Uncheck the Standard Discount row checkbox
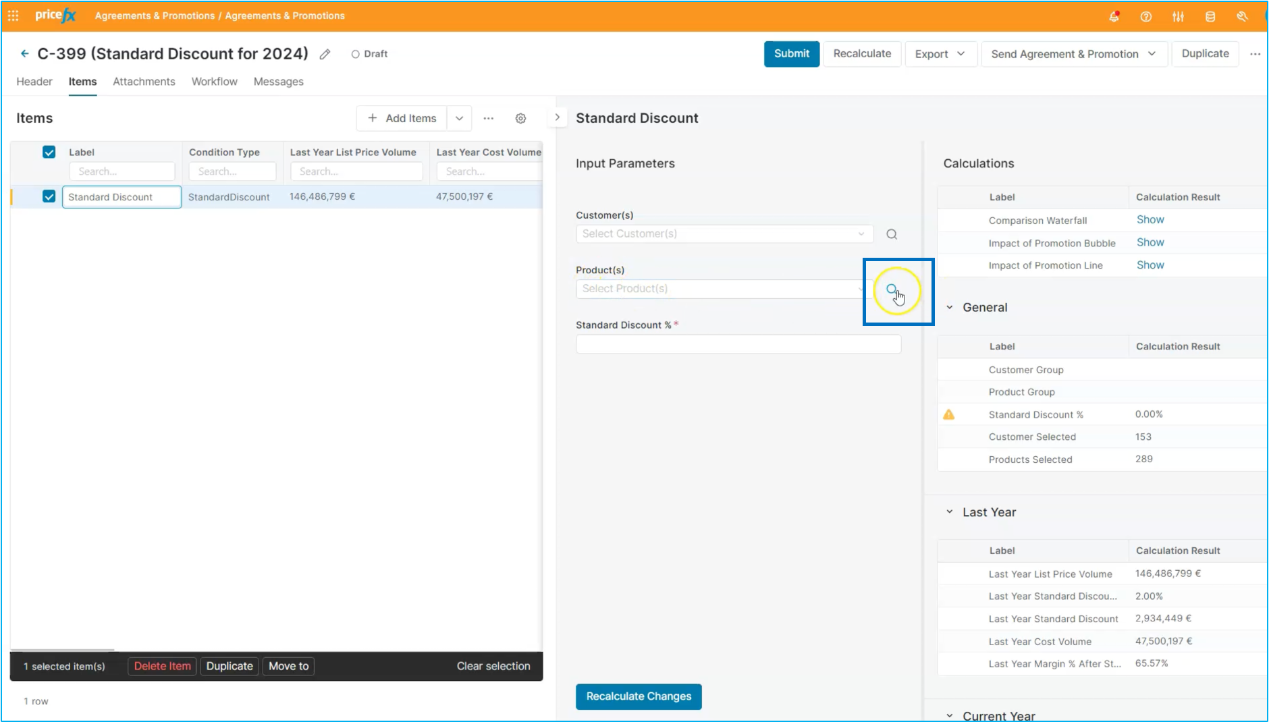 [x=49, y=196]
